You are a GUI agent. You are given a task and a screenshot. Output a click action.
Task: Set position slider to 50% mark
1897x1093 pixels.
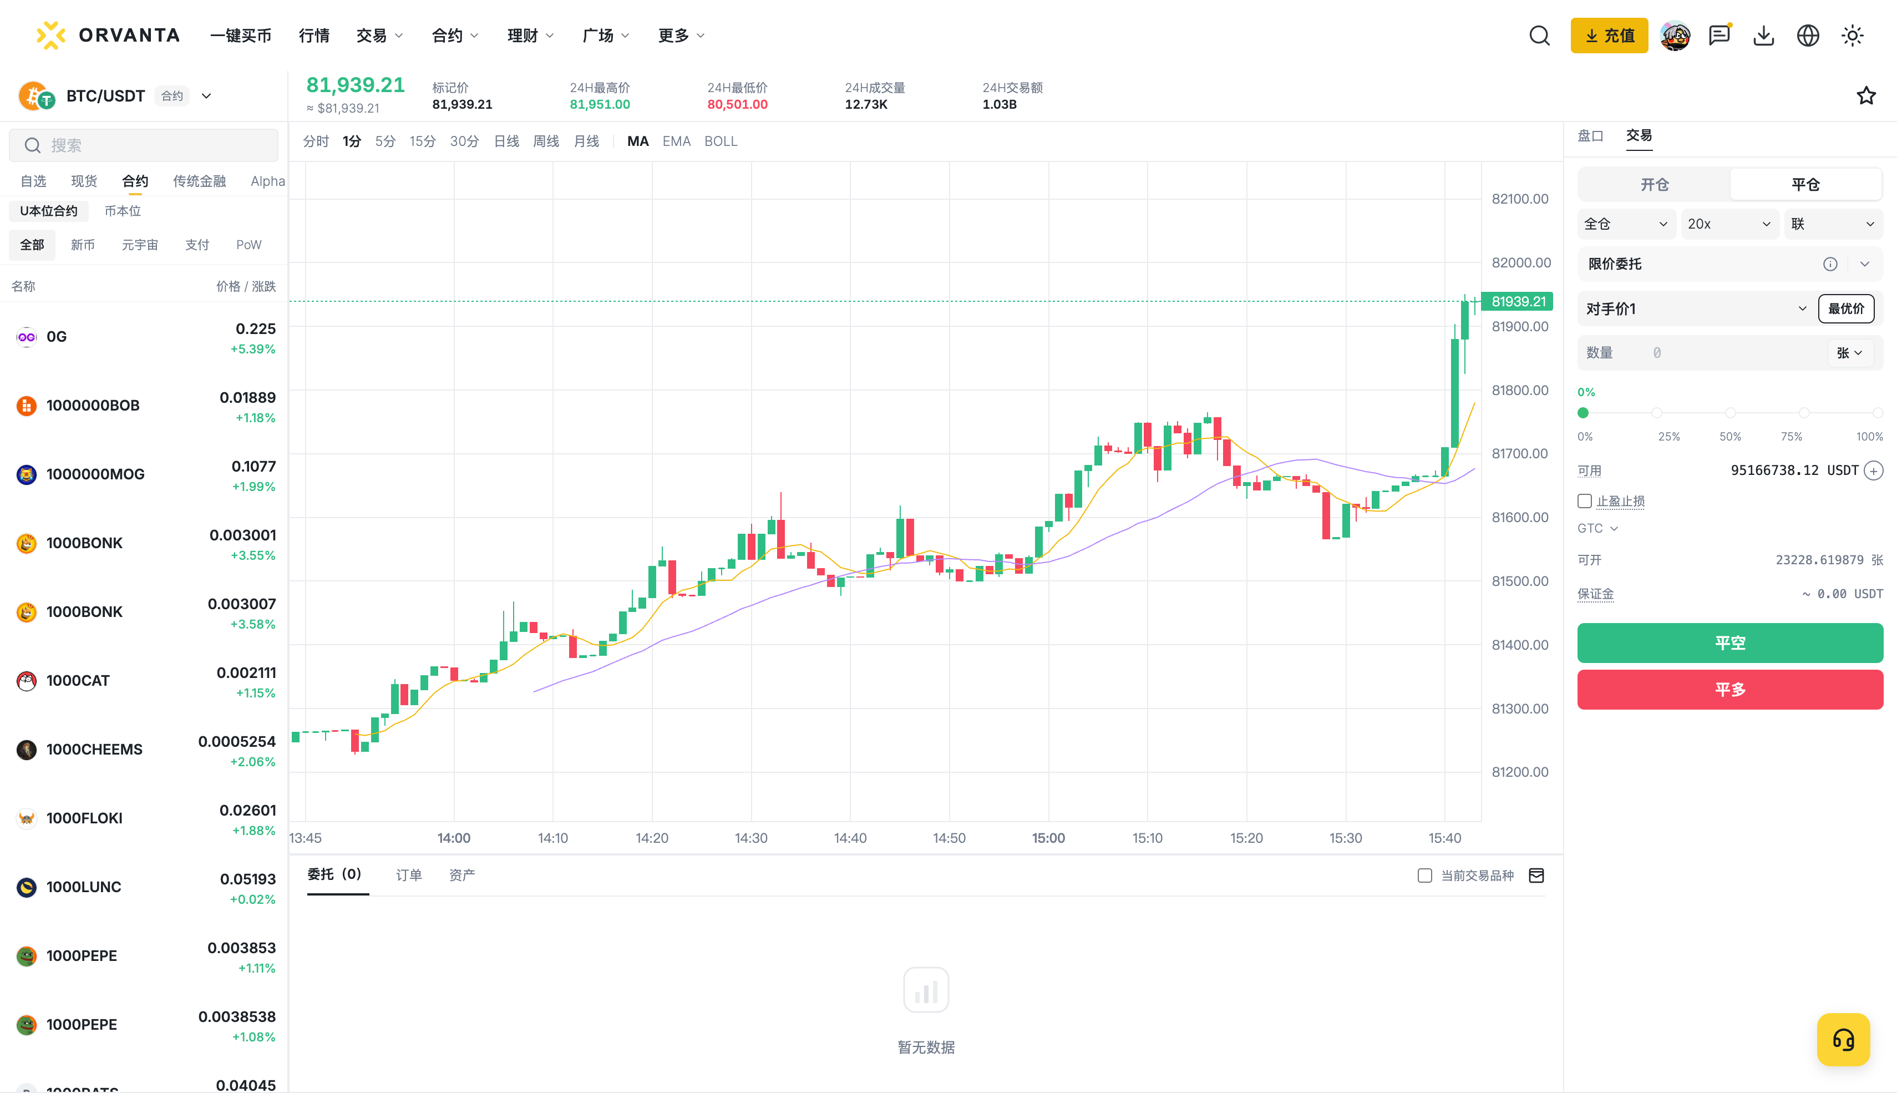(1729, 413)
